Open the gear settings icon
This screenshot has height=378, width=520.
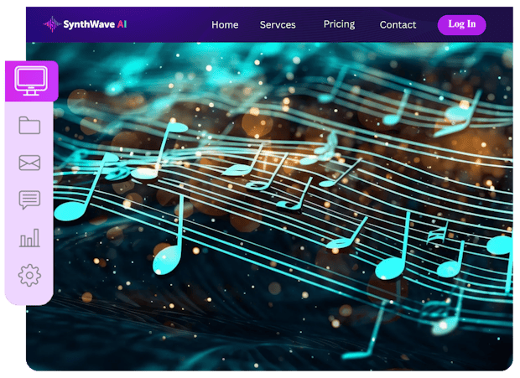pos(29,275)
